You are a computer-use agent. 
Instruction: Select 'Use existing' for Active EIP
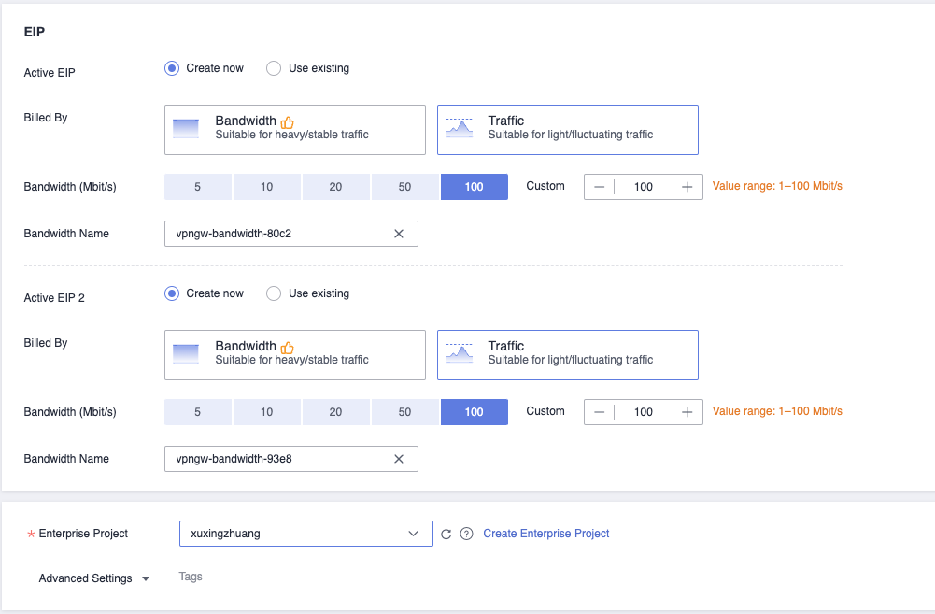point(274,68)
